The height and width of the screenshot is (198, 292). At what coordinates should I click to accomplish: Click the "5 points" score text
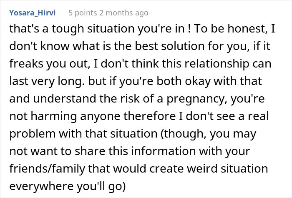click(83, 13)
